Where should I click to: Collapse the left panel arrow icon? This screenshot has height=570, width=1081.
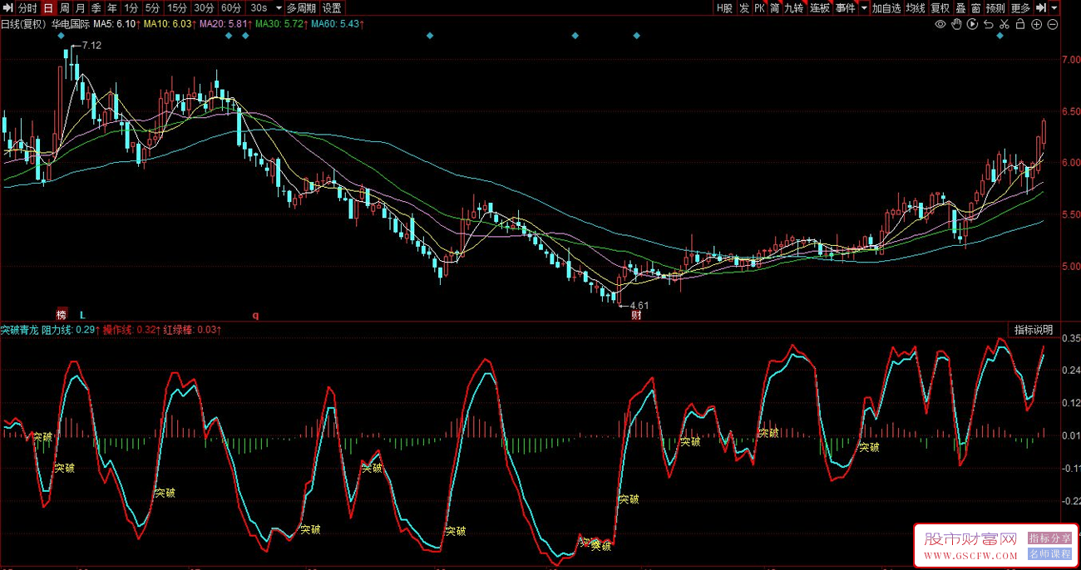[x=9, y=7]
